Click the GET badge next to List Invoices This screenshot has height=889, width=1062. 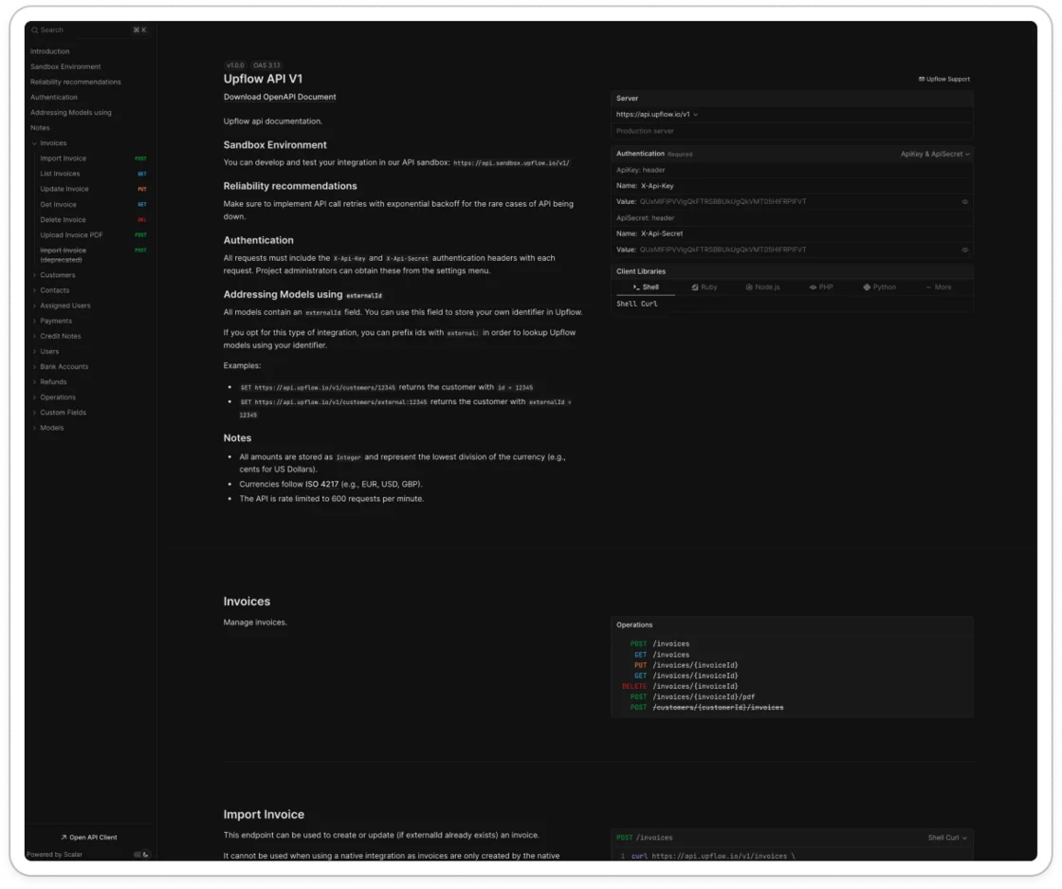[141, 174]
